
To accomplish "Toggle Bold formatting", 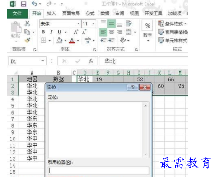I will click(x=43, y=32).
